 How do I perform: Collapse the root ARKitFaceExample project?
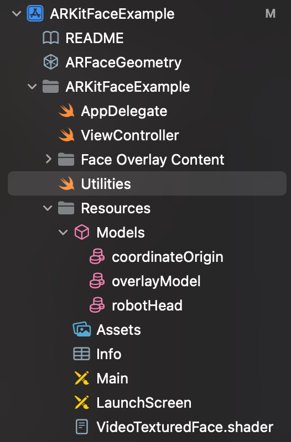click(17, 13)
